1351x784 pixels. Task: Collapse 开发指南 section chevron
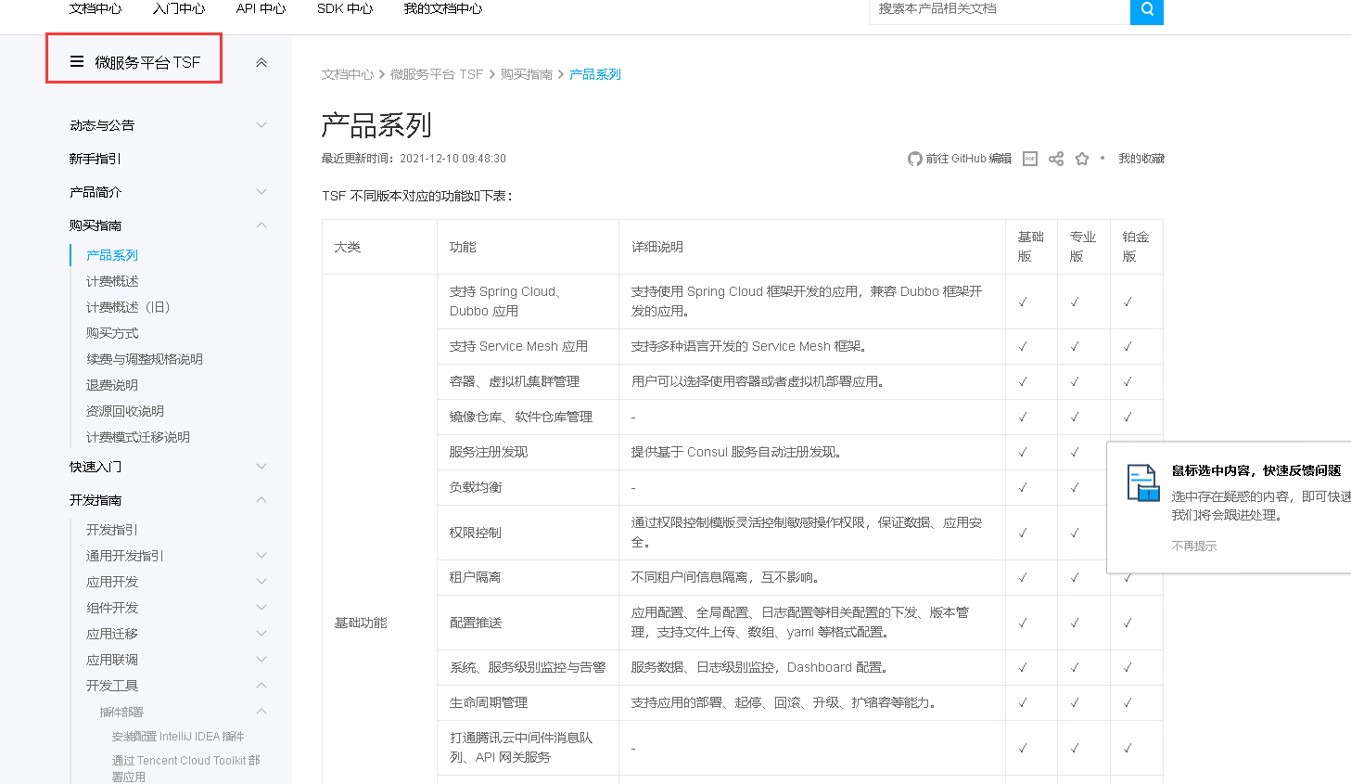click(x=261, y=500)
